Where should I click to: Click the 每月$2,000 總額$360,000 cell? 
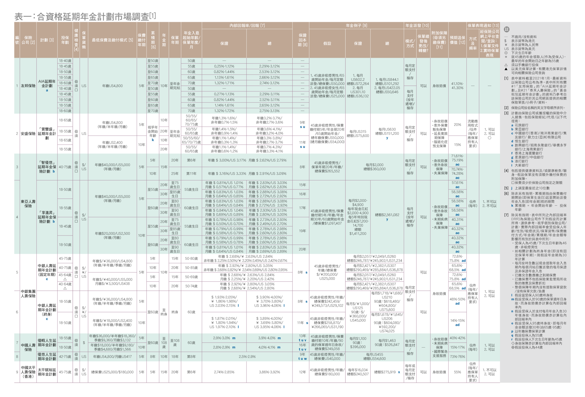click(374, 167)
